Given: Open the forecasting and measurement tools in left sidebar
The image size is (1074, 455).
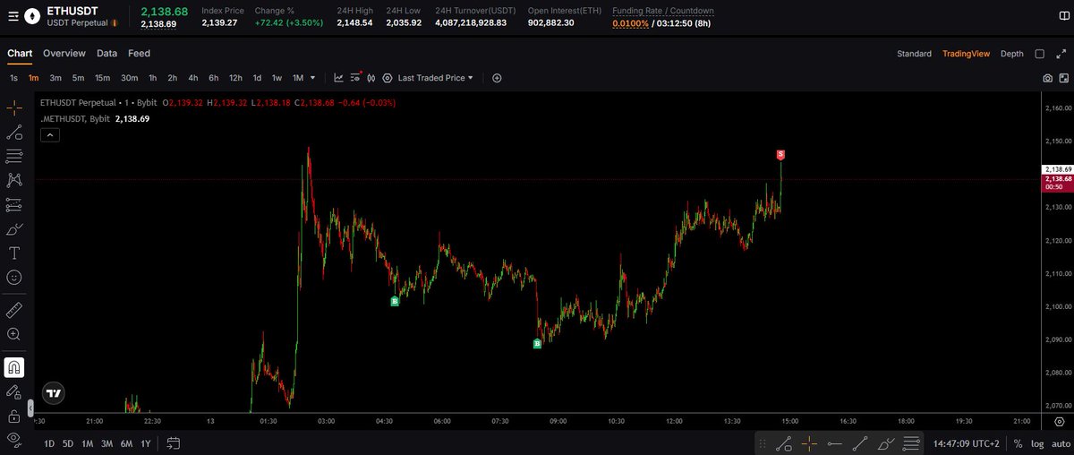Looking at the screenshot, I should 14,204.
